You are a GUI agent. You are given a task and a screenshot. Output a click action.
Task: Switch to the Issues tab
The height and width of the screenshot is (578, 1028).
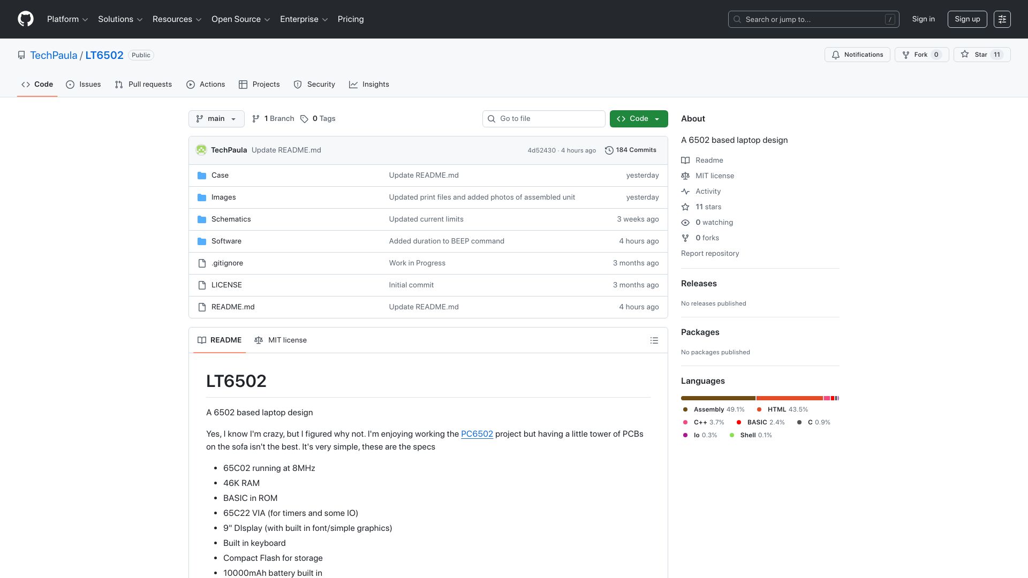[x=84, y=85]
